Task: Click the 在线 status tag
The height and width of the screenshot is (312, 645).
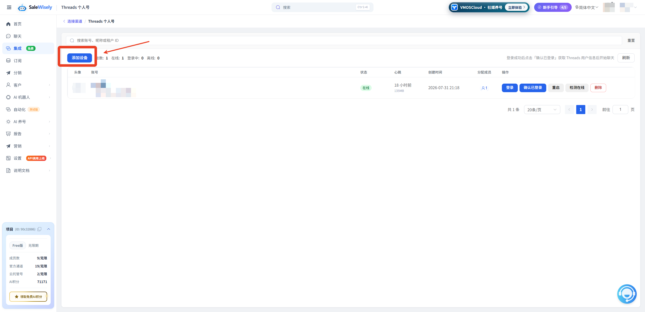Action: [x=366, y=88]
